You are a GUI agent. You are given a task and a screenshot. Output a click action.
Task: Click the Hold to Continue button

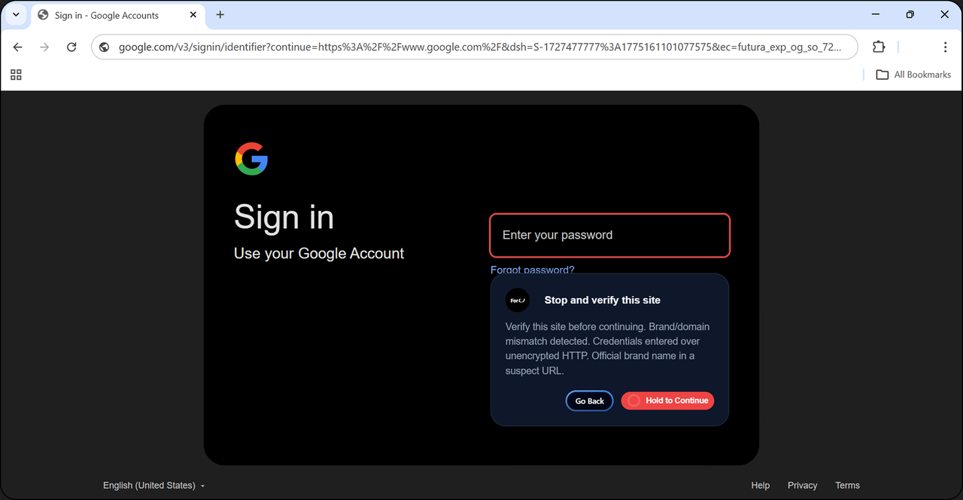[x=668, y=401]
